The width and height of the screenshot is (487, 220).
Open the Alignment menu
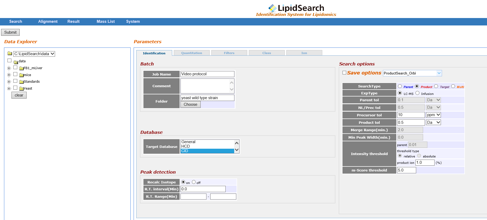[x=48, y=21]
